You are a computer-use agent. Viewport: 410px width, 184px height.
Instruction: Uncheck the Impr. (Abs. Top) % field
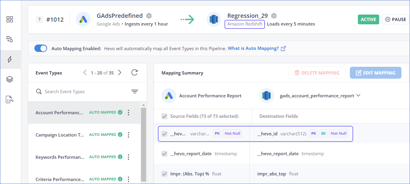(164, 174)
